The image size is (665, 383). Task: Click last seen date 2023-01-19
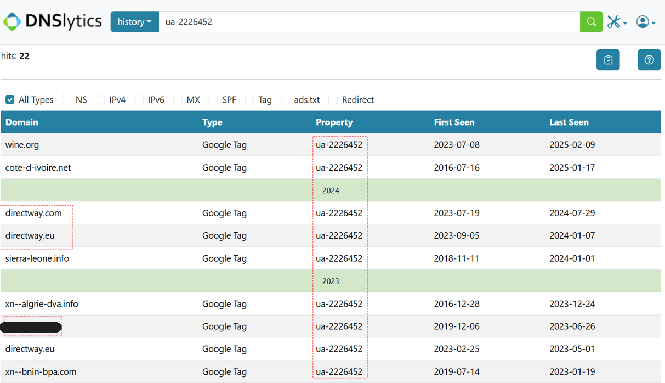572,371
